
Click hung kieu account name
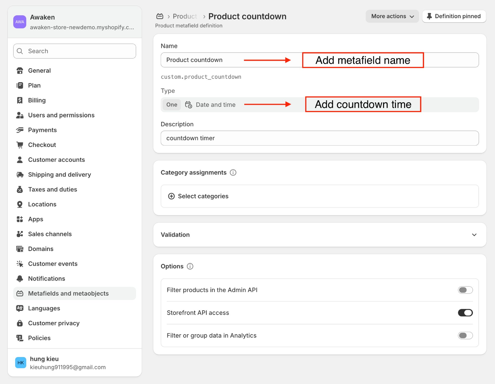44,359
